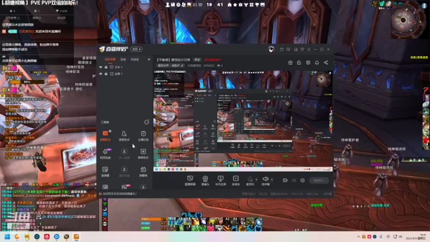
Task: Expand the mode switch pill beside logo
Action: point(137,49)
